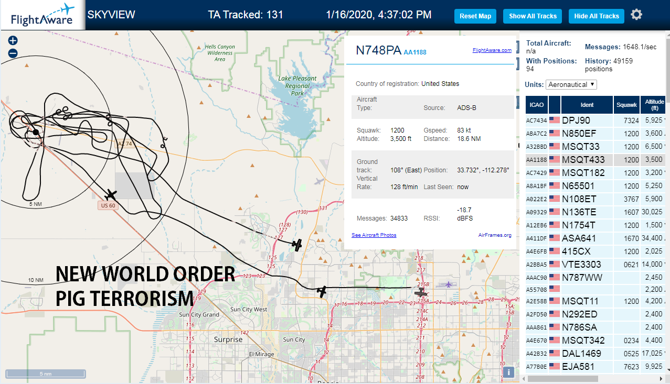Select the N108ET aircraft row
The height and width of the screenshot is (384, 670).
(597, 199)
